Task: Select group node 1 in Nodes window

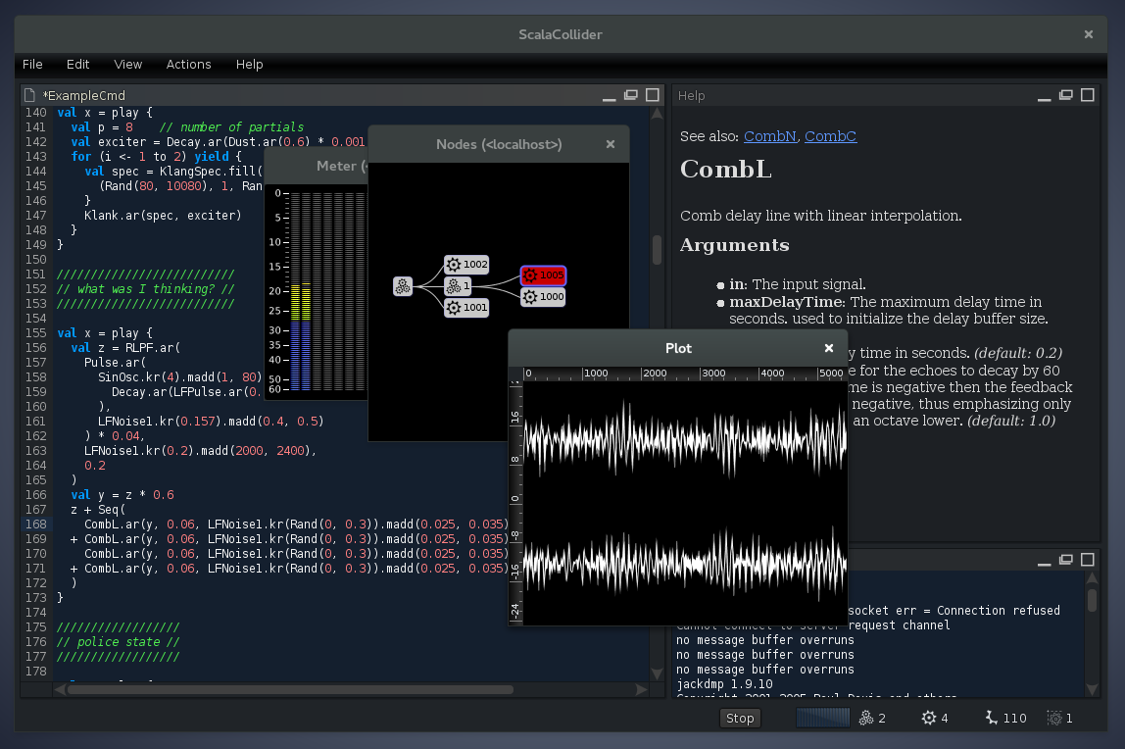Action: click(458, 286)
